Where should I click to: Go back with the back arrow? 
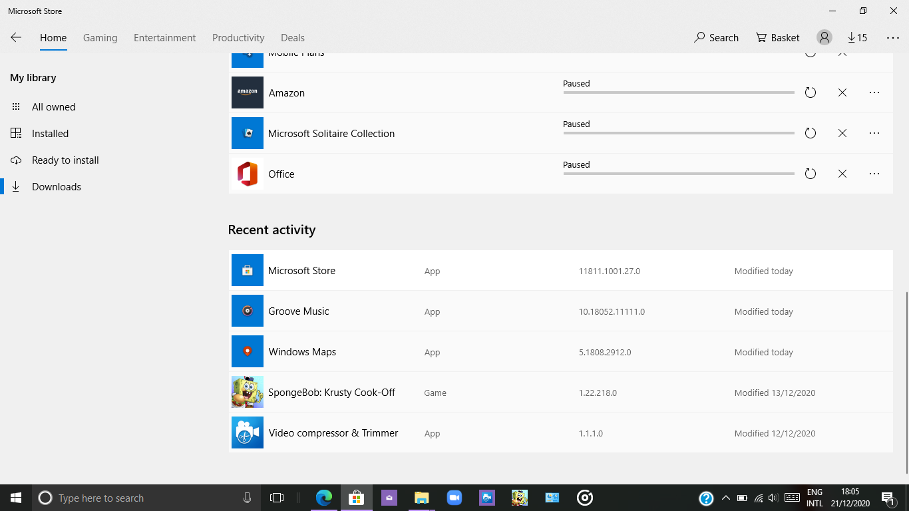click(x=16, y=38)
